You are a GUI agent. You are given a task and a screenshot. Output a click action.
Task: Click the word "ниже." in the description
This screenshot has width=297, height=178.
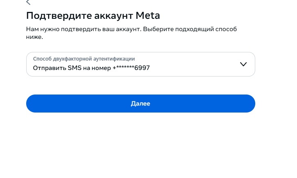click(x=34, y=37)
